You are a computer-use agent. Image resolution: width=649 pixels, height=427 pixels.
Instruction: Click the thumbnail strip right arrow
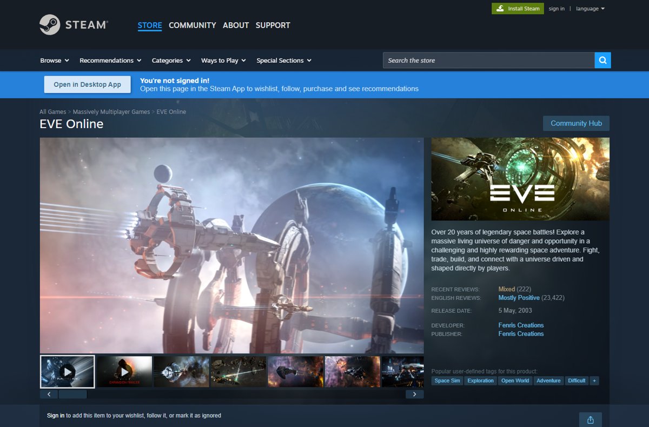coord(415,394)
